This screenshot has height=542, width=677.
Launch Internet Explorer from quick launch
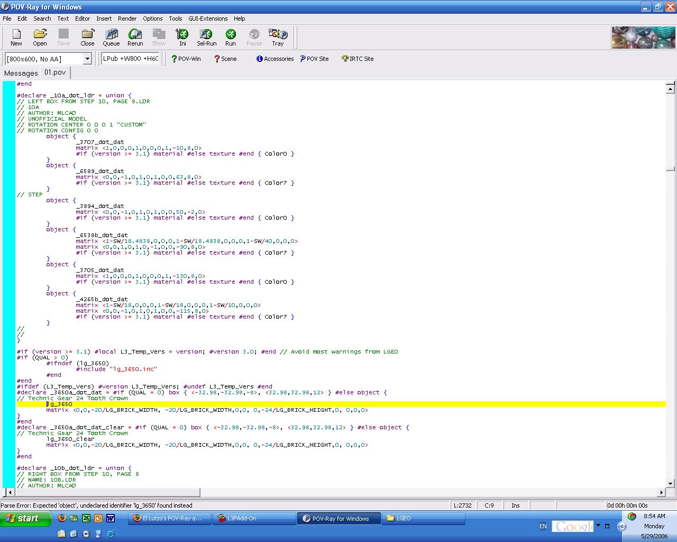pos(111,534)
